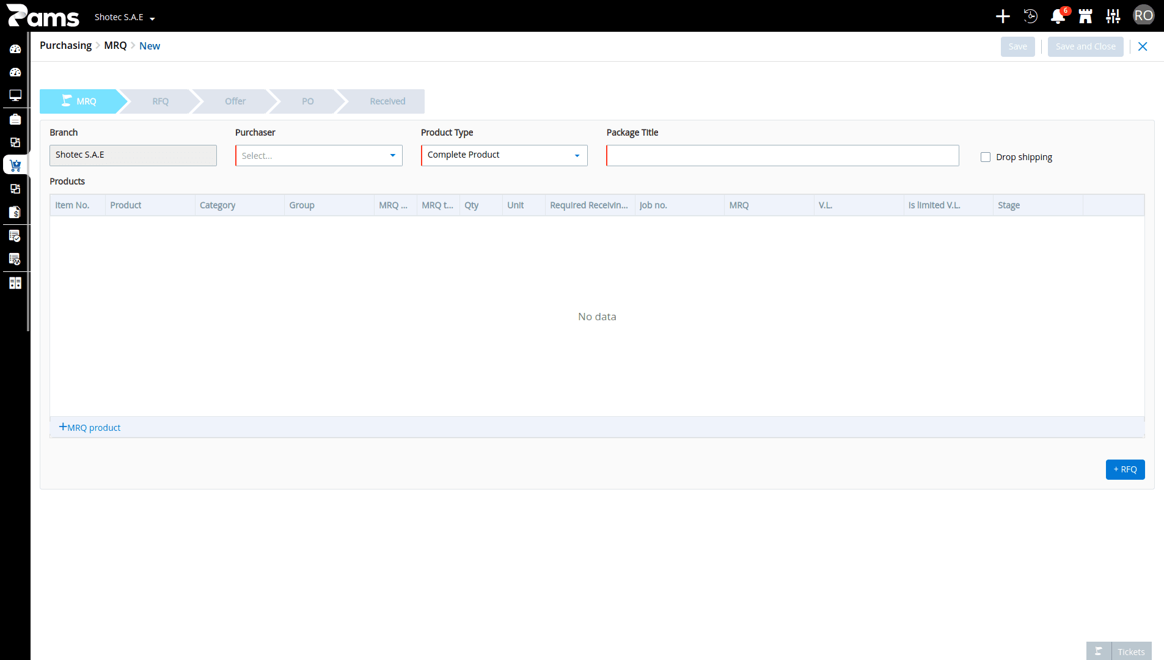
Task: Click the New breadcrumb item
Action: tap(150, 46)
